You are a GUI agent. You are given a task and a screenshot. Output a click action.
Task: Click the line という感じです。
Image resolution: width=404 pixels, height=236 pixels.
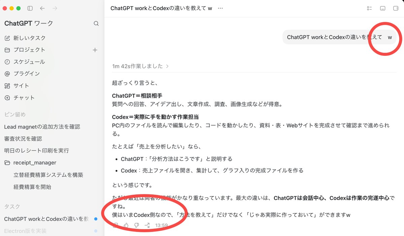click(132, 185)
